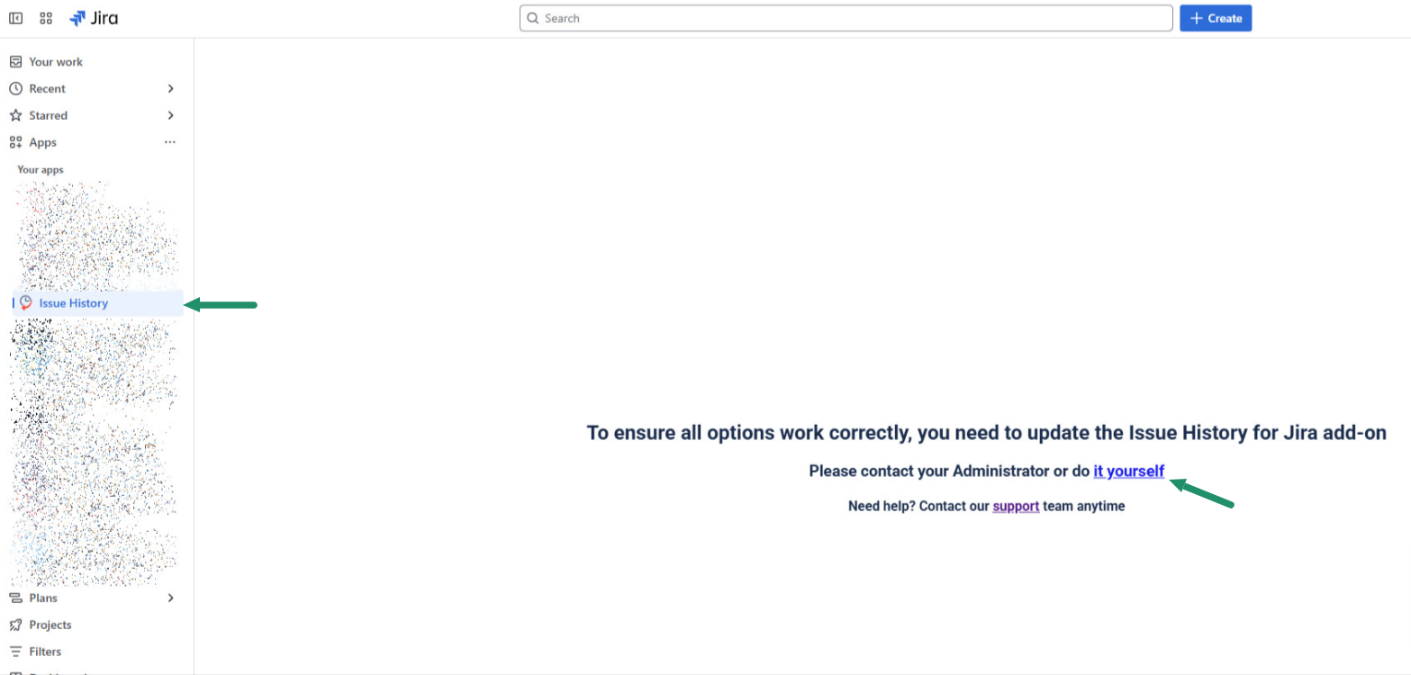Expand the Plans submenu chevron
This screenshot has height=675, width=1411.
(x=170, y=598)
